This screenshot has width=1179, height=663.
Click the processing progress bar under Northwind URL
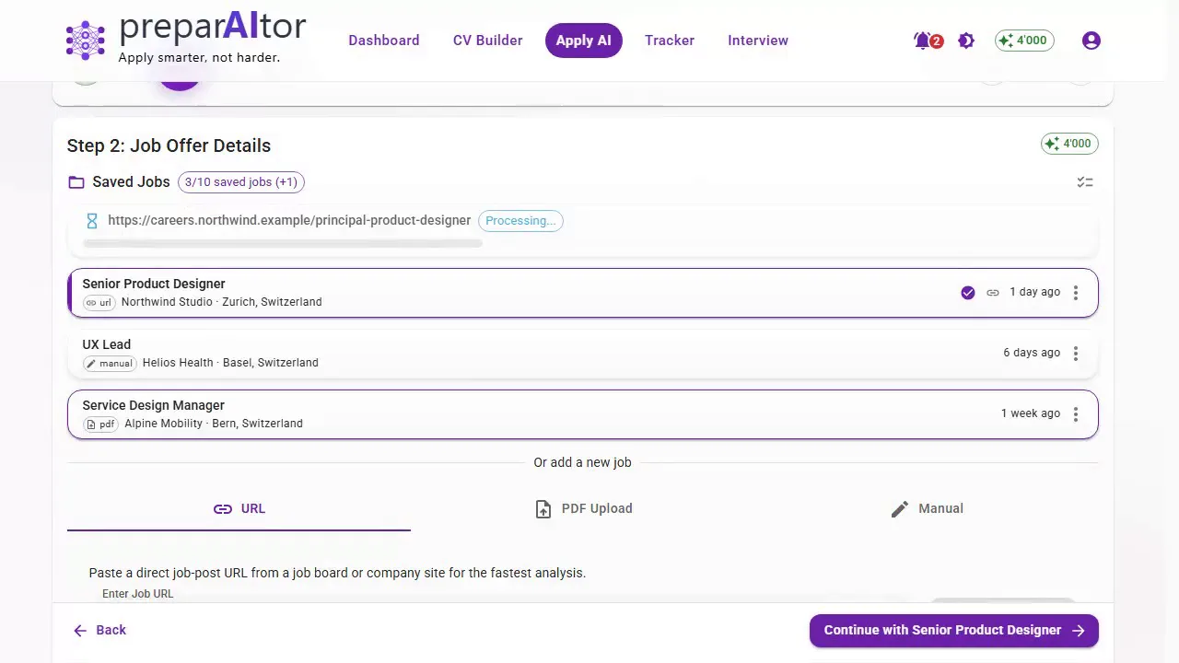point(283,244)
